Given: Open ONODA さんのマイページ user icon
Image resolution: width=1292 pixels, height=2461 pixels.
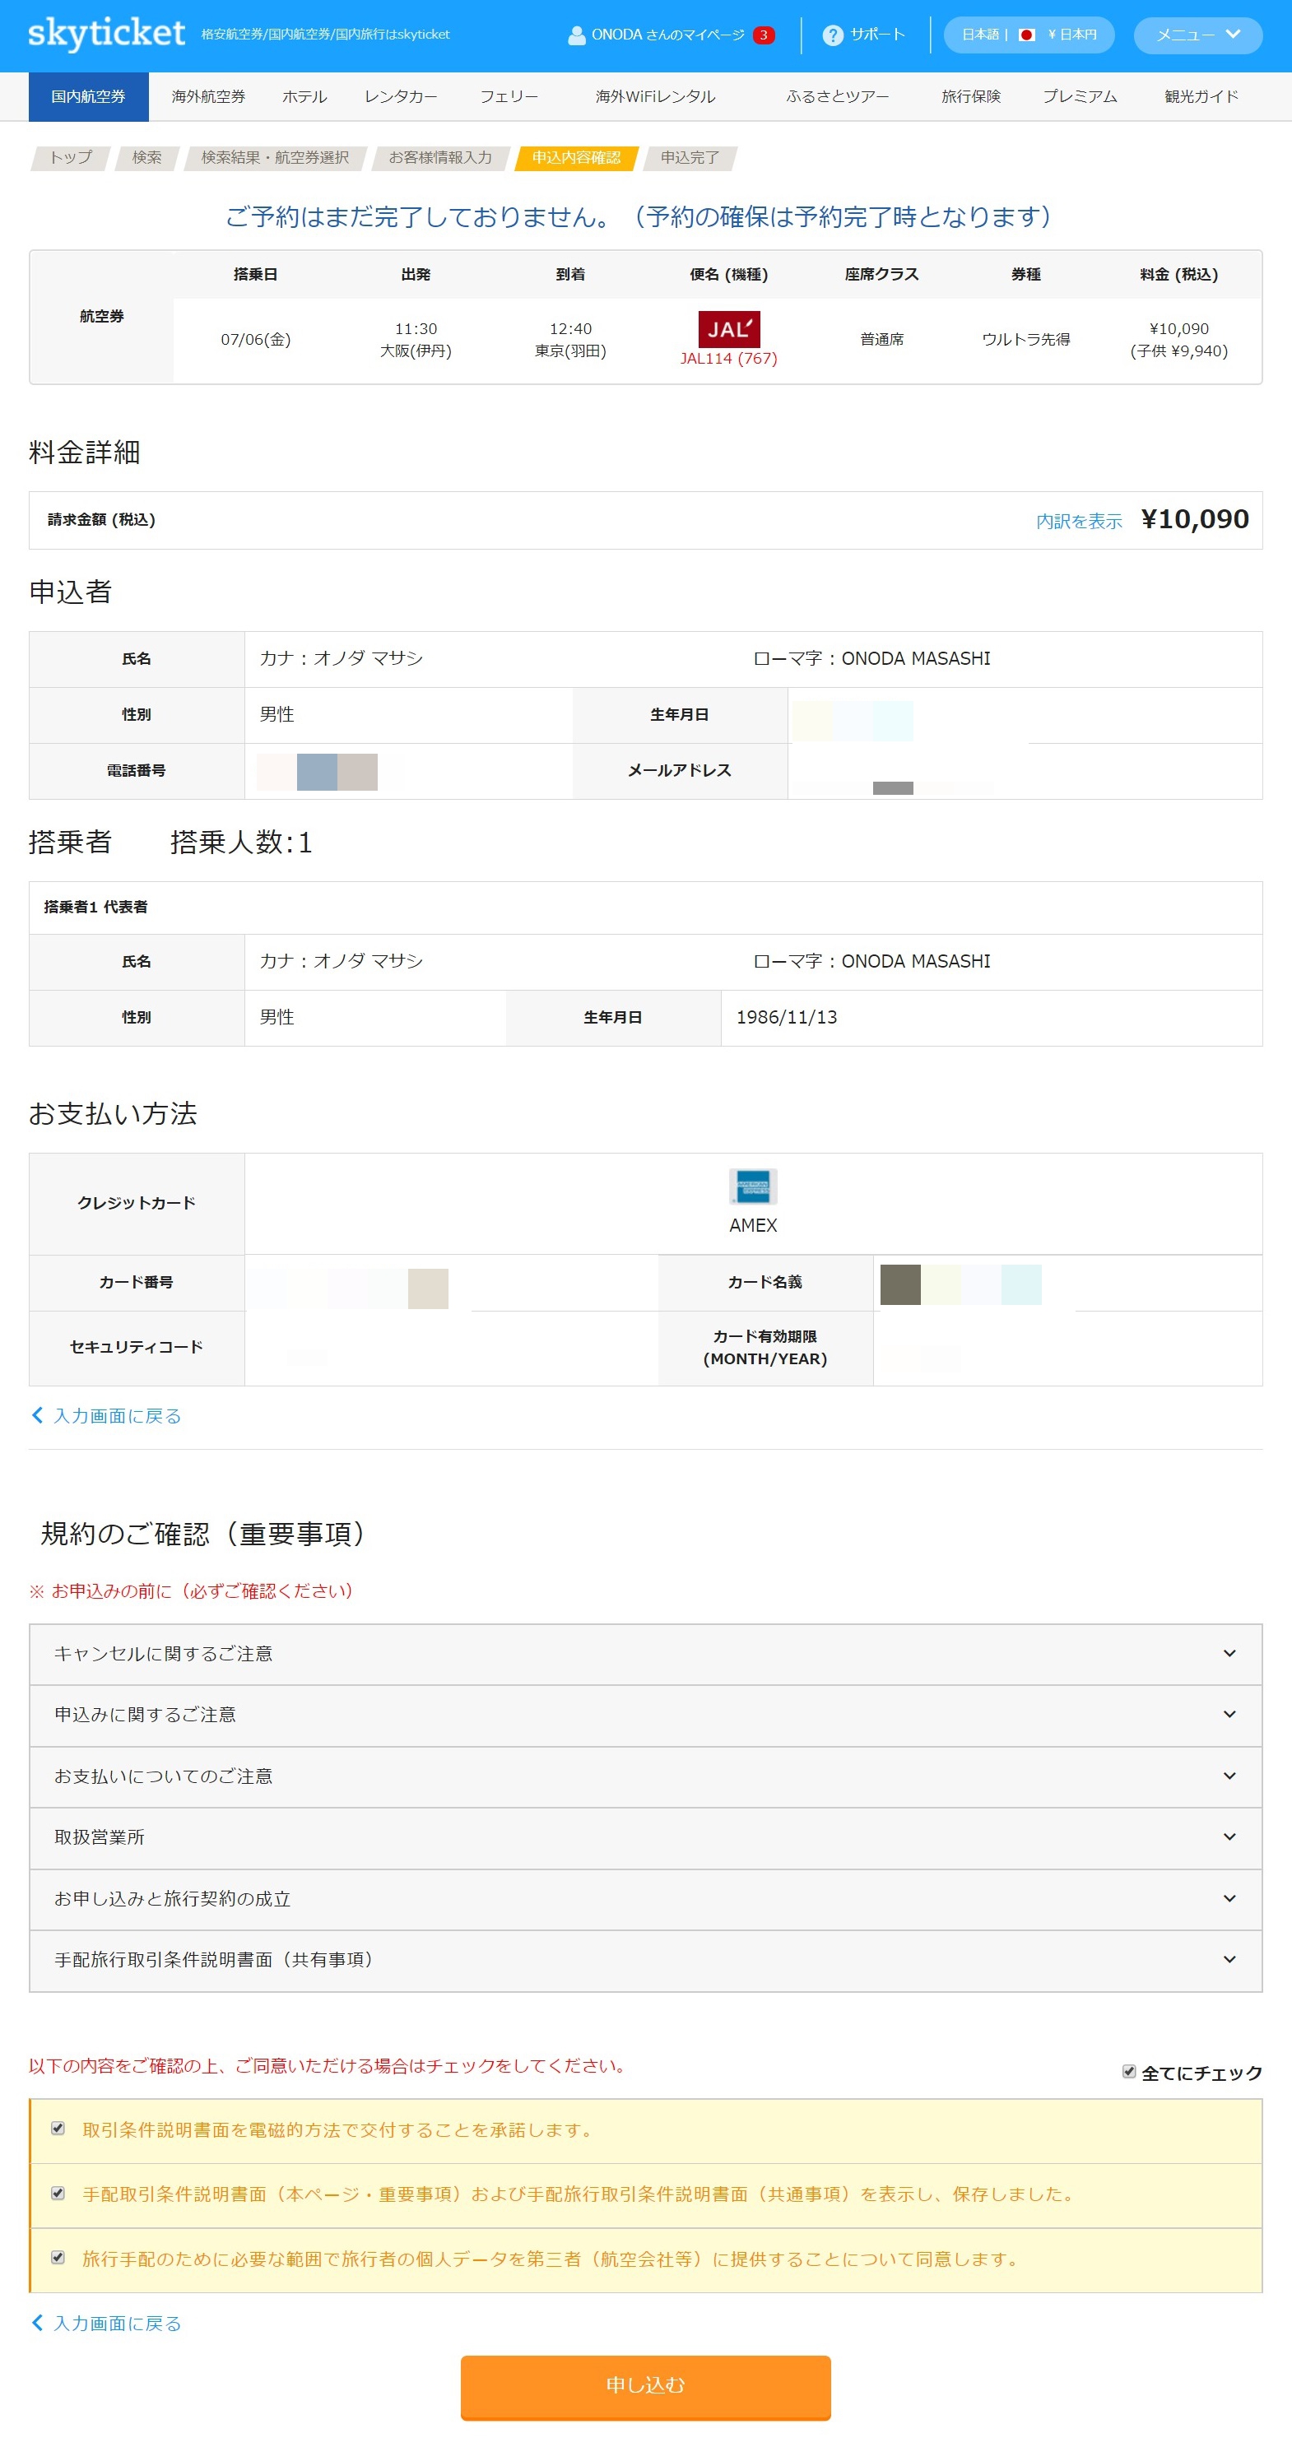Looking at the screenshot, I should coord(576,35).
